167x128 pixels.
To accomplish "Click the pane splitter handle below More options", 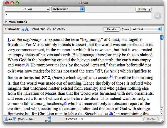I will (x=83, y=25).
